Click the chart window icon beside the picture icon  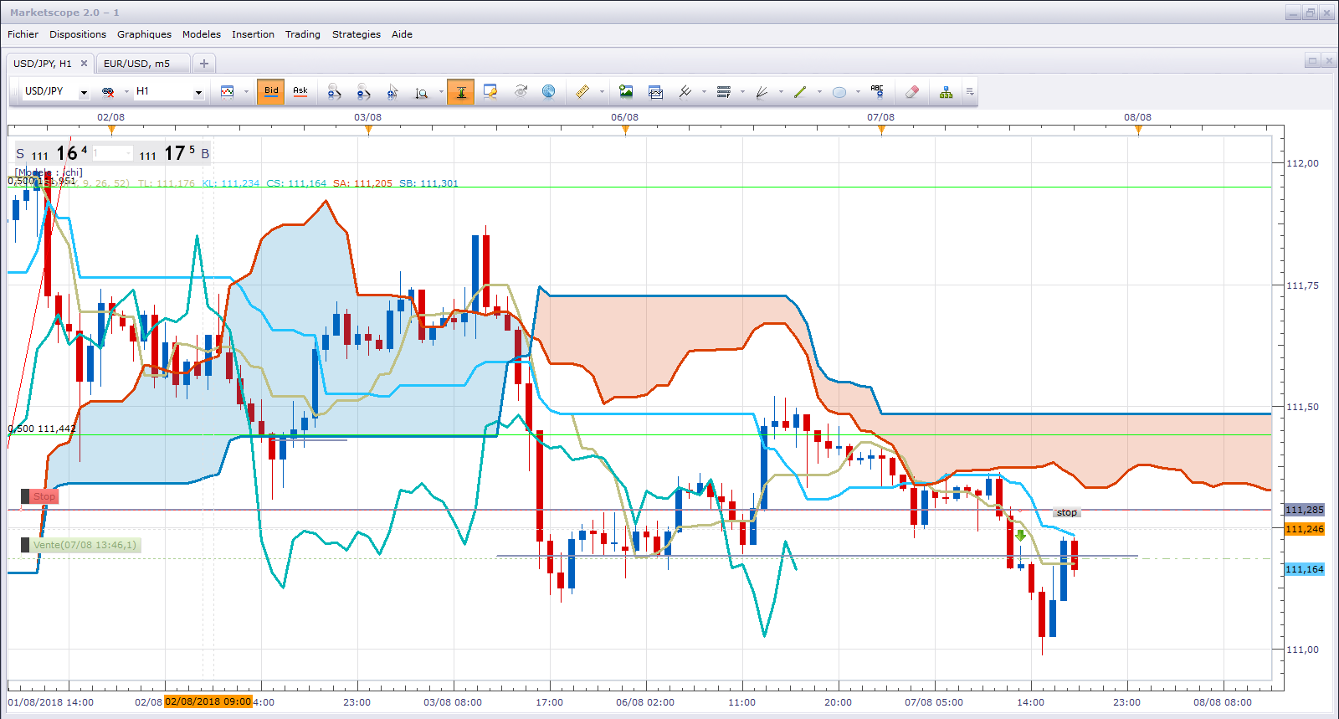point(655,92)
